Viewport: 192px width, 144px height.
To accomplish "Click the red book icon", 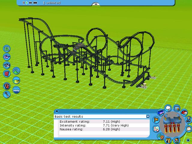I will pyautogui.click(x=7, y=73).
